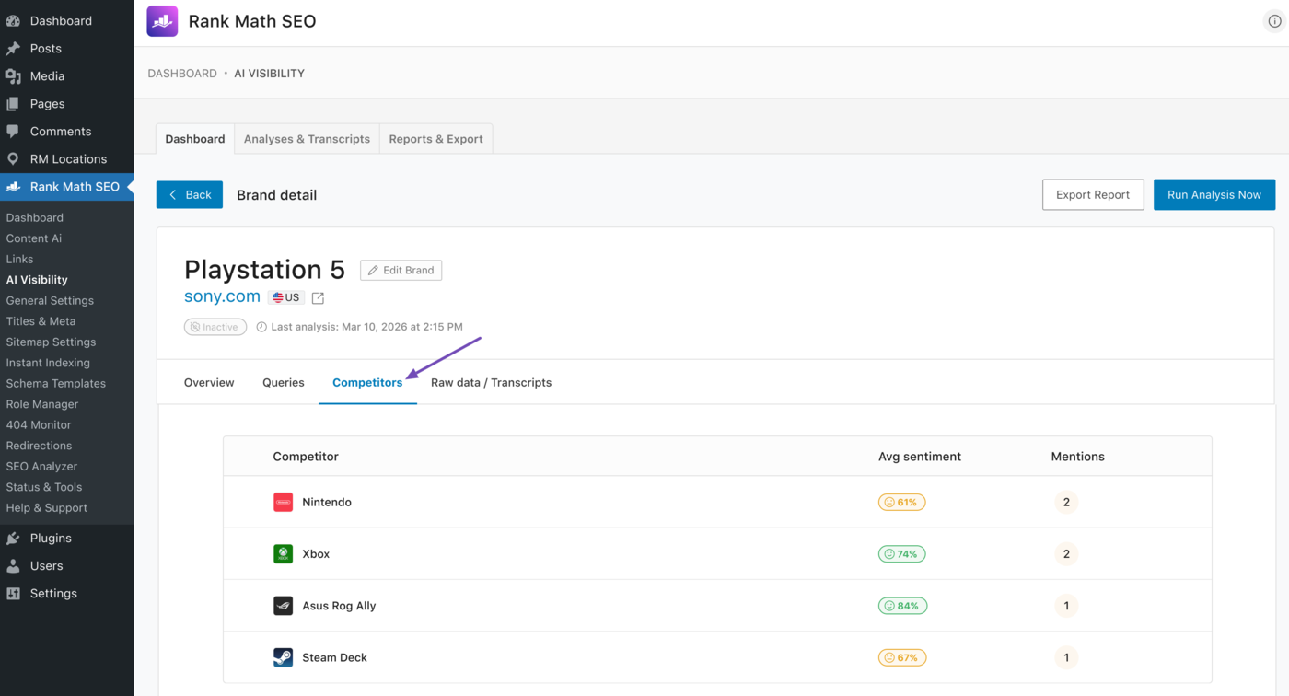Image resolution: width=1289 pixels, height=696 pixels.
Task: Open Redirections submenu item
Action: click(39, 445)
